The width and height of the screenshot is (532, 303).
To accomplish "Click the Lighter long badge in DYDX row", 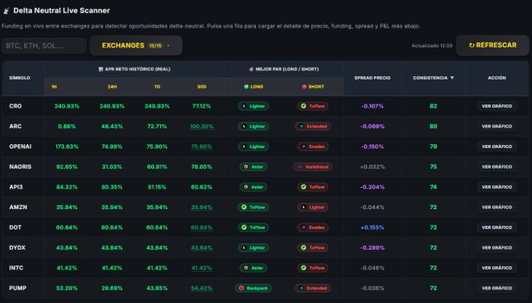I will tap(253, 247).
